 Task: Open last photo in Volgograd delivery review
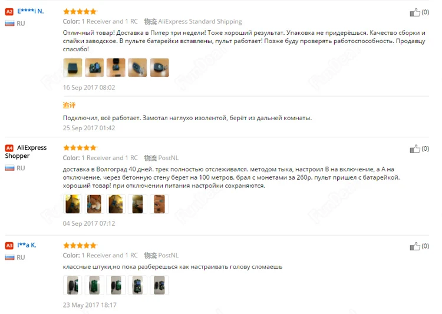tap(159, 204)
